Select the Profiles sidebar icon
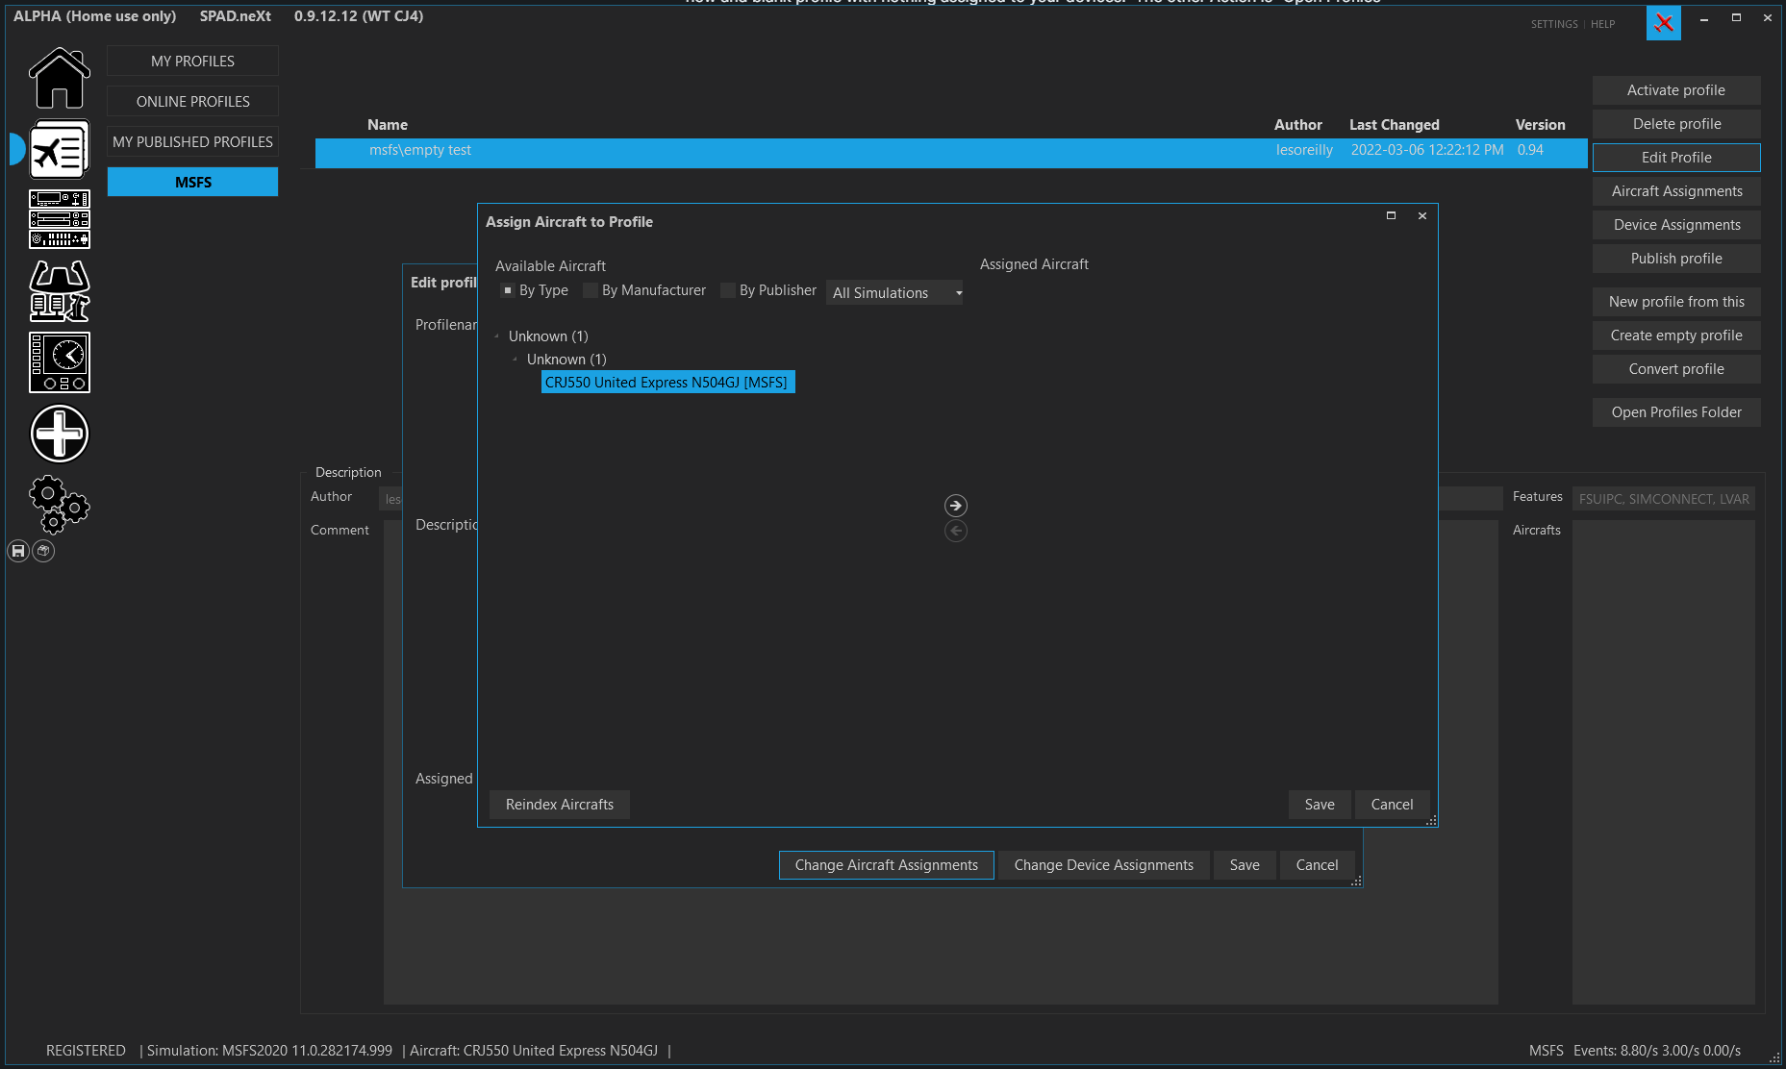This screenshot has width=1786, height=1069. tap(60, 149)
